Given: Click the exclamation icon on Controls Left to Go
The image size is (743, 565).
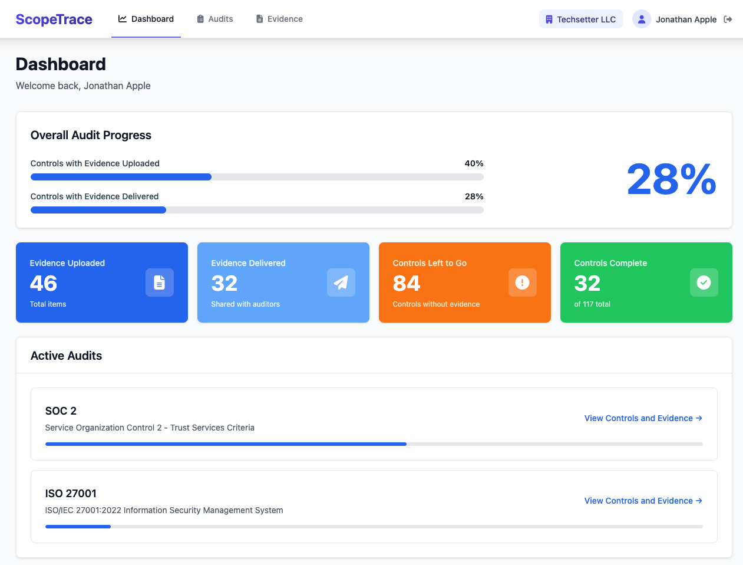Looking at the screenshot, I should coord(522,282).
